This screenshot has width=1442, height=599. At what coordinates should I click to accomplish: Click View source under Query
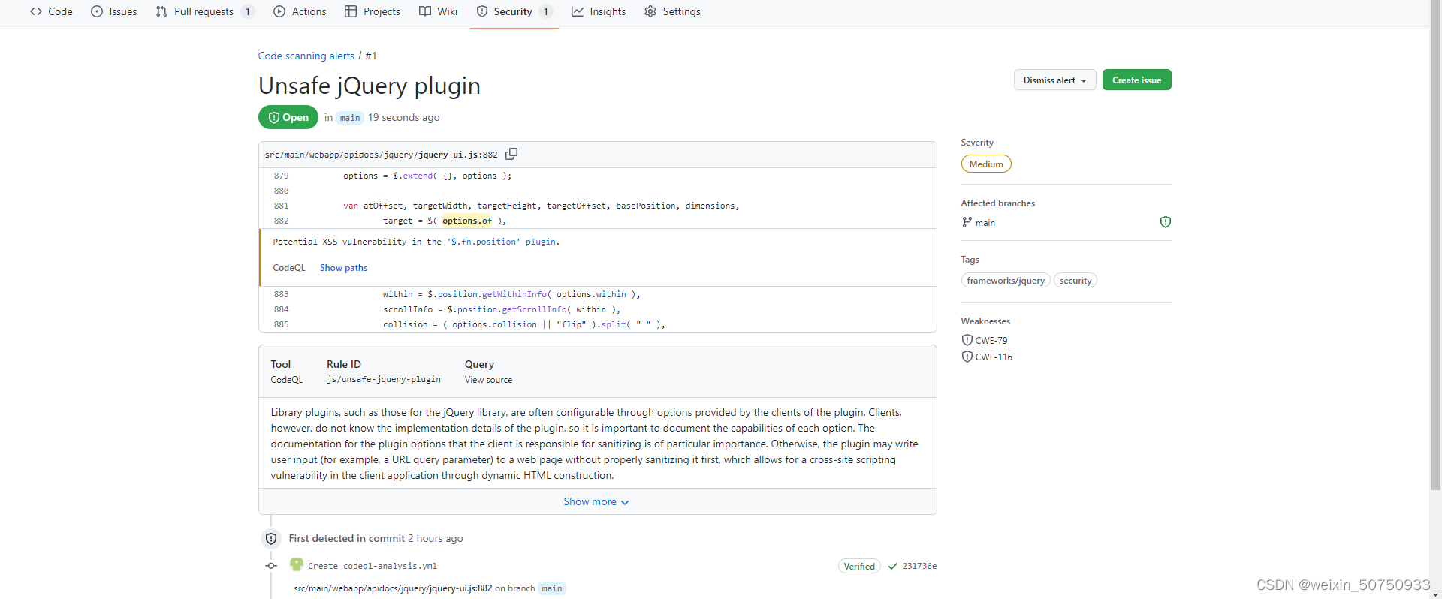tap(488, 380)
